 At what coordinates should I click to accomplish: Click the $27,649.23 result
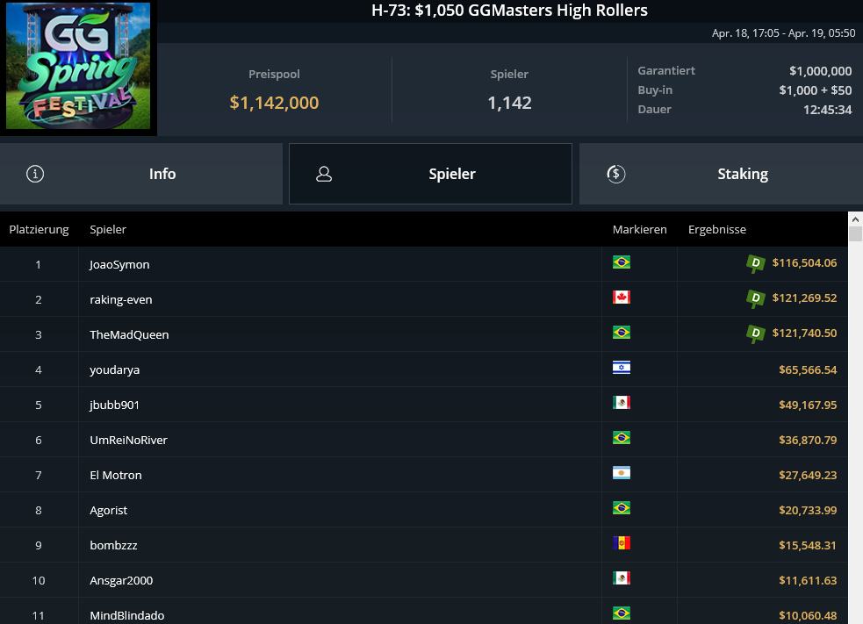pyautogui.click(x=808, y=476)
